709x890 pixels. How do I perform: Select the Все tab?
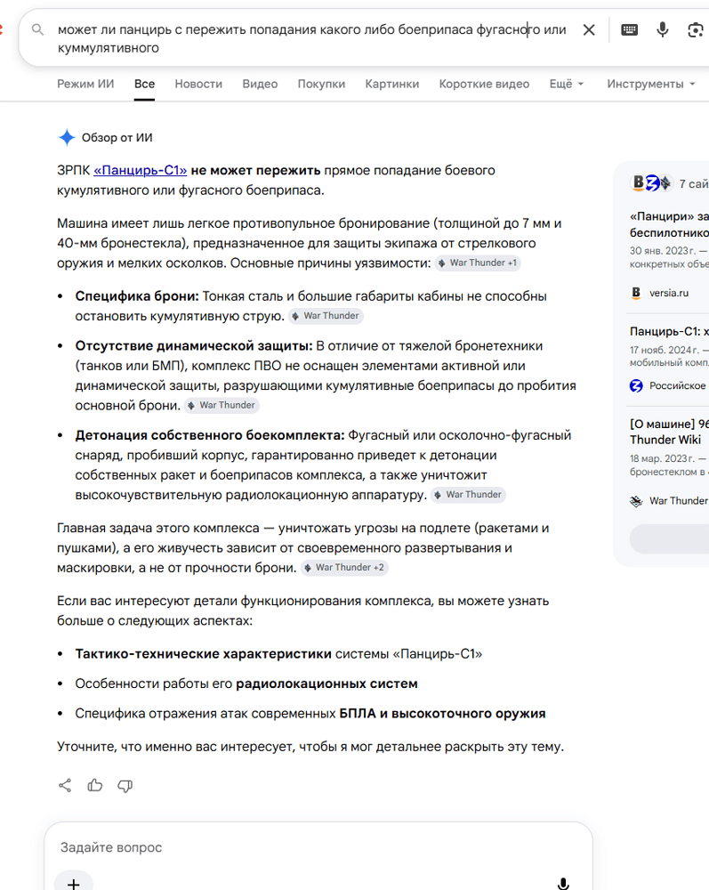coord(145,84)
